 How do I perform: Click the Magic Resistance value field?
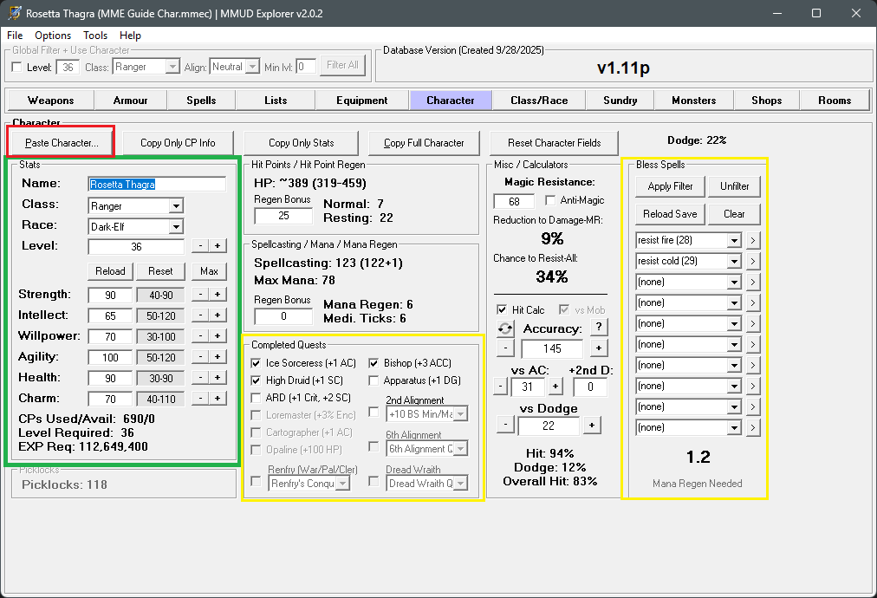(514, 201)
